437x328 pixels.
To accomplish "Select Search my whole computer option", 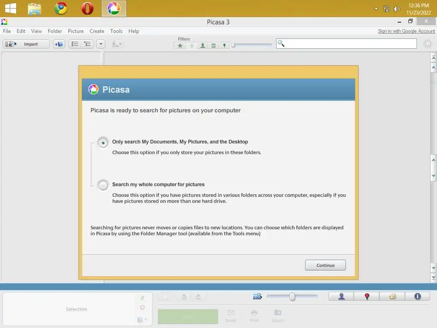I will (x=103, y=185).
